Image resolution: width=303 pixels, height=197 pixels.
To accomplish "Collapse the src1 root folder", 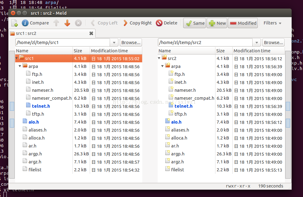I will [x=17, y=58].
